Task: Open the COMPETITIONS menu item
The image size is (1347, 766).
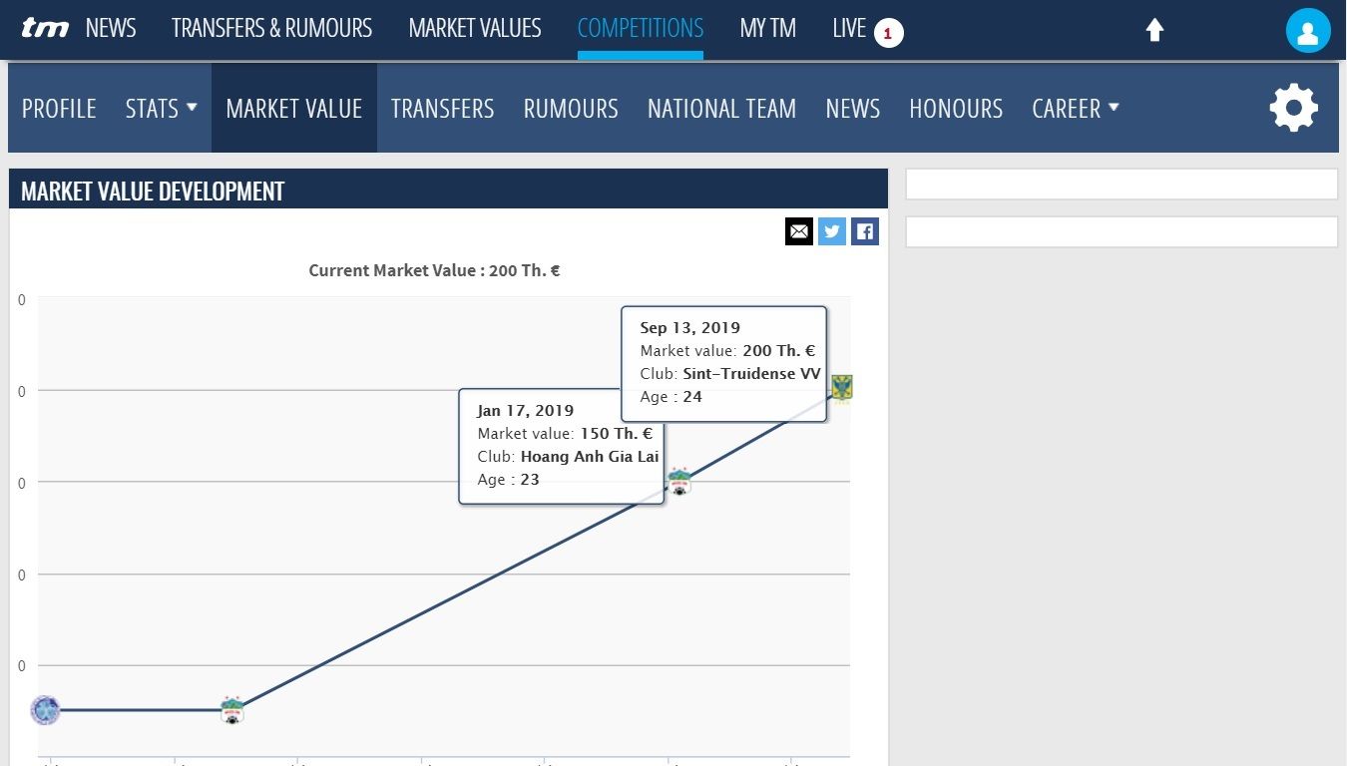Action: pyautogui.click(x=640, y=28)
